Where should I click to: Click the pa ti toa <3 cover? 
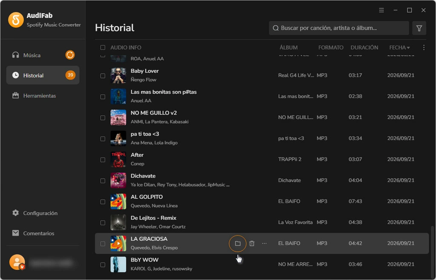click(x=118, y=138)
